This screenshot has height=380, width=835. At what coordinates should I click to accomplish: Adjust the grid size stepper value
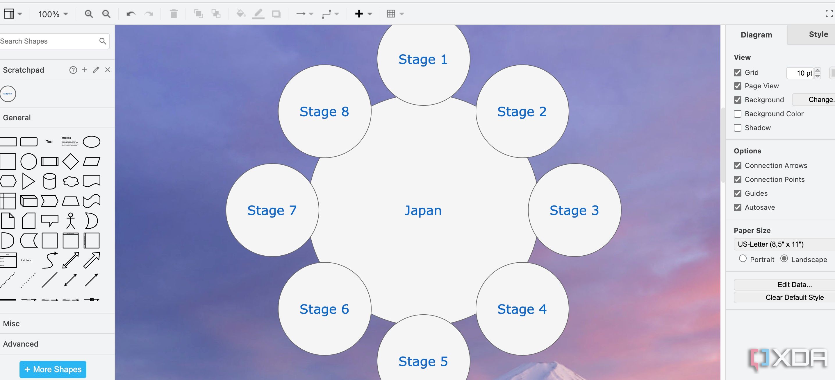coord(818,73)
